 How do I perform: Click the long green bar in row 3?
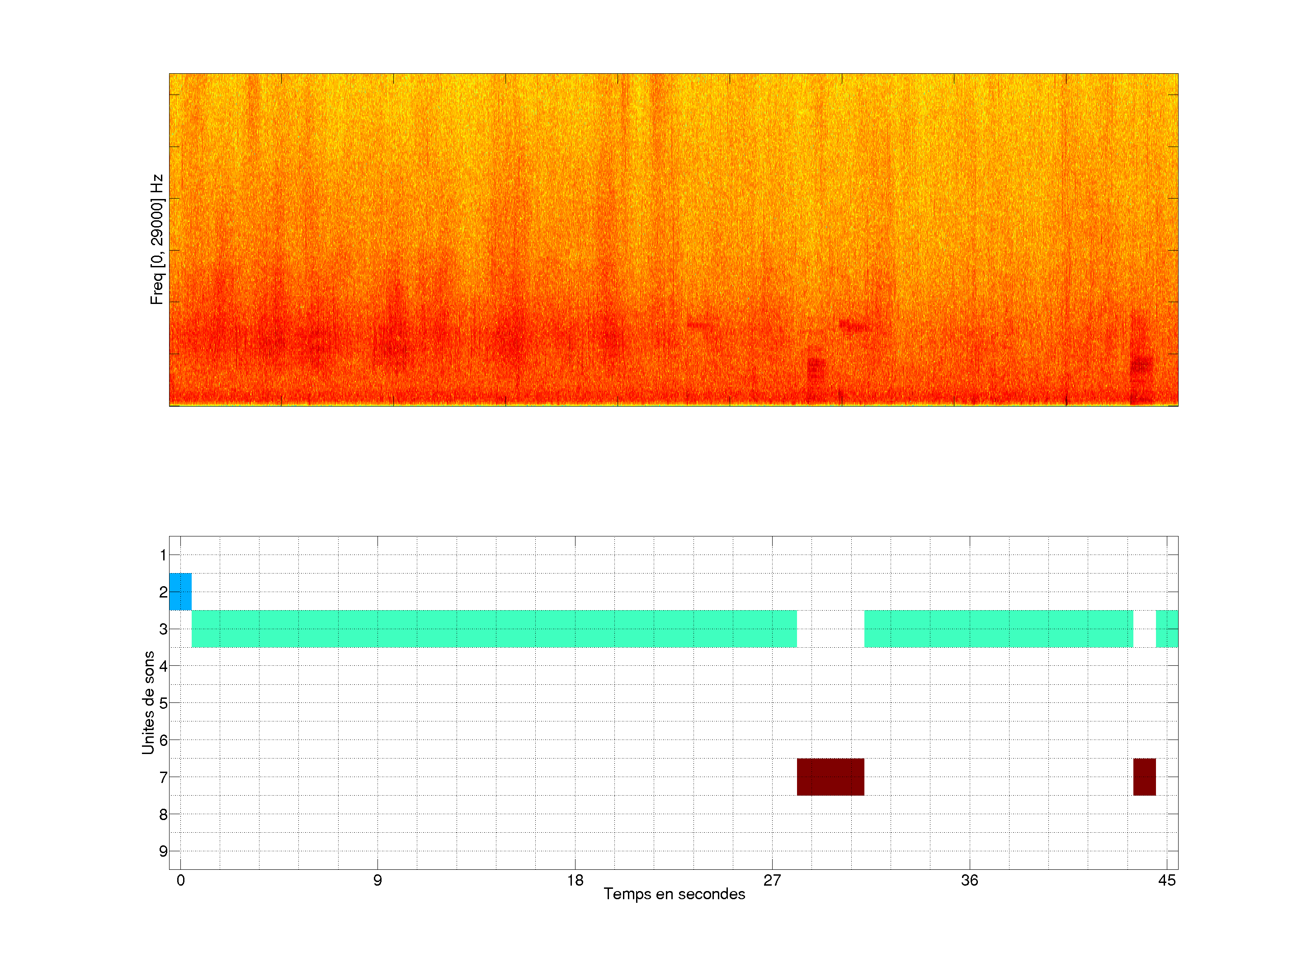click(x=494, y=628)
